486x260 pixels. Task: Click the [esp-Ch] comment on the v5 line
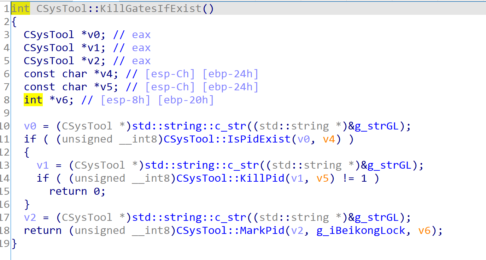(x=170, y=87)
